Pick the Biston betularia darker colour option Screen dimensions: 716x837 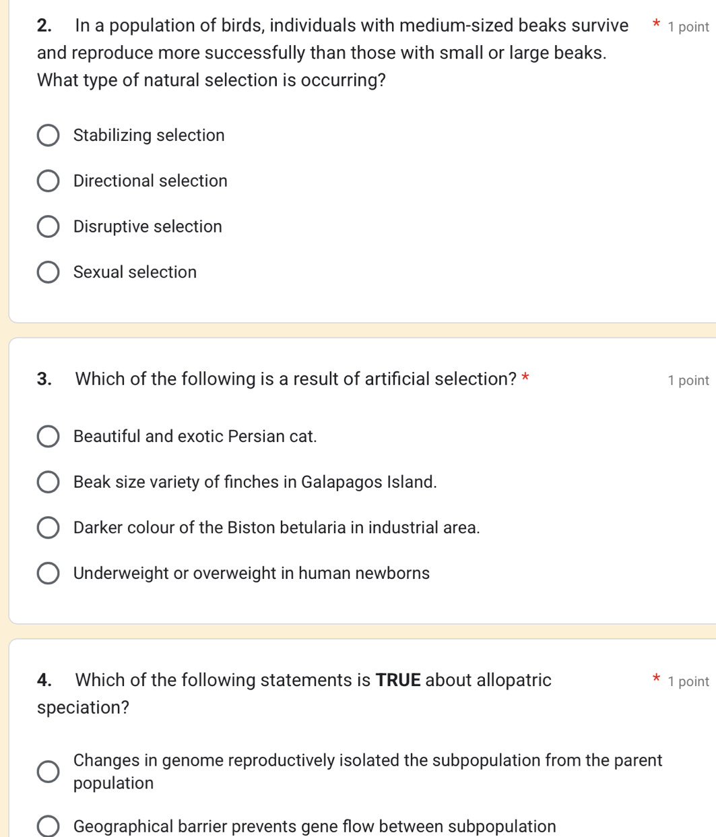tap(47, 528)
